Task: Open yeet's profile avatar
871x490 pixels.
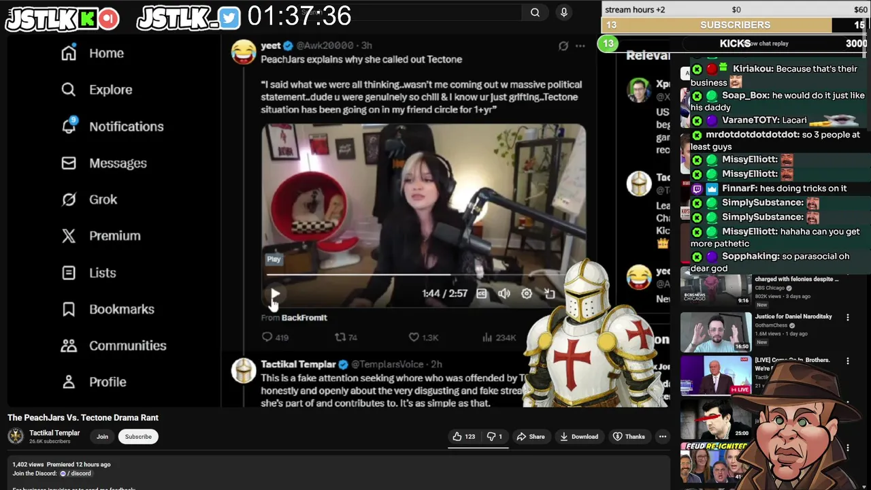Action: pos(243,52)
